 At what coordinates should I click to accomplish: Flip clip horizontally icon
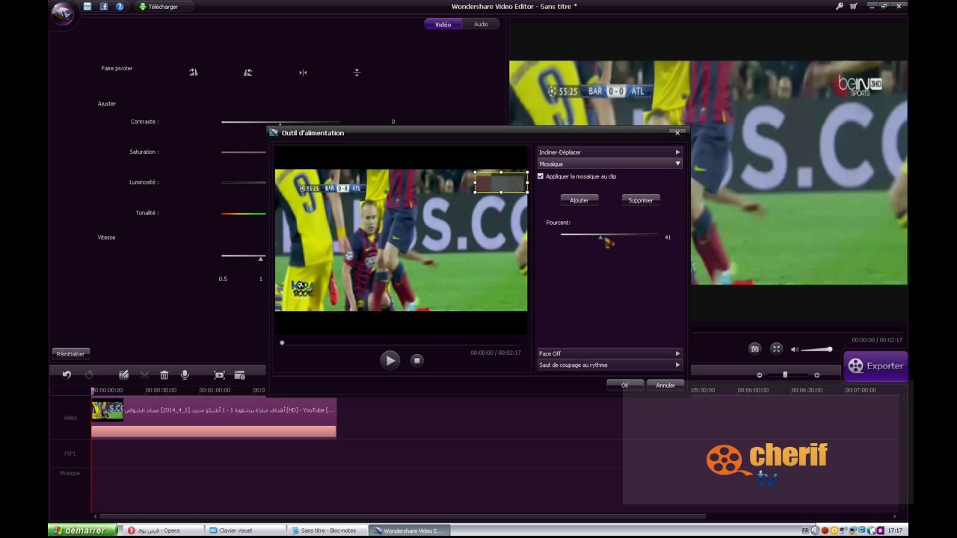click(x=303, y=72)
